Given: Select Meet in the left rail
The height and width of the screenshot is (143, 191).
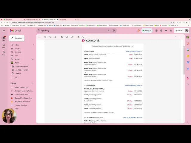Looking at the screenshot, I should click(4, 53).
